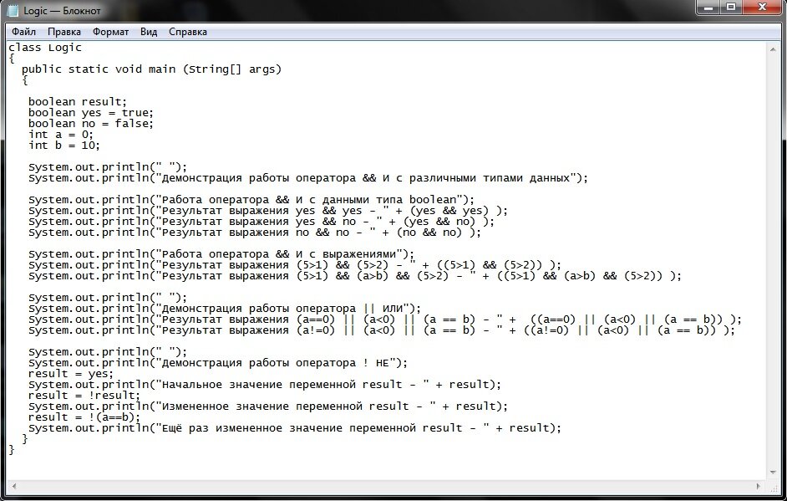
Task: Click the line 'int a = 0;'
Action: (61, 135)
